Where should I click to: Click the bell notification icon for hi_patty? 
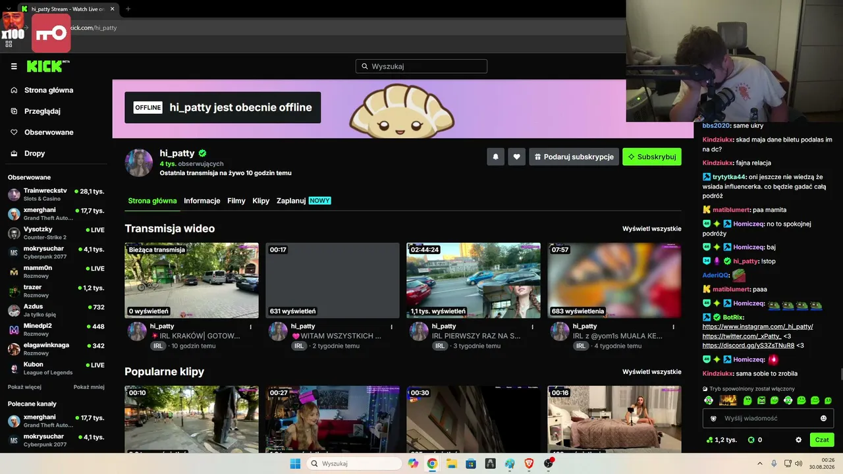point(495,157)
